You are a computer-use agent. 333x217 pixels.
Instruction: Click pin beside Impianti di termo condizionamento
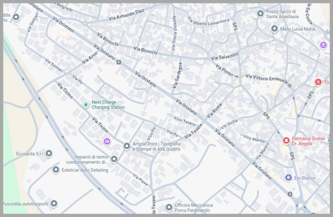[x=114, y=159]
